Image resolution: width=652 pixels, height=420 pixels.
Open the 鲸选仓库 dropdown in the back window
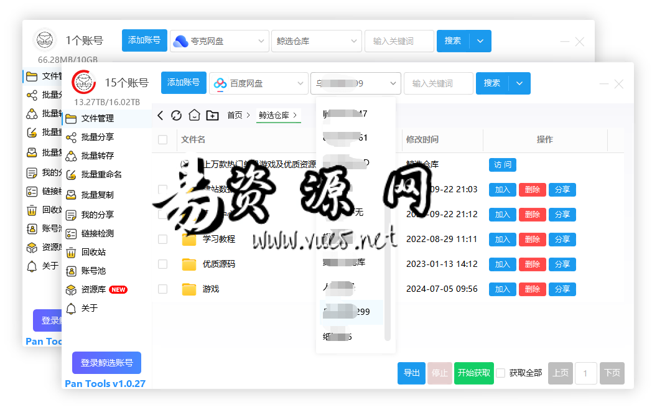pos(317,41)
